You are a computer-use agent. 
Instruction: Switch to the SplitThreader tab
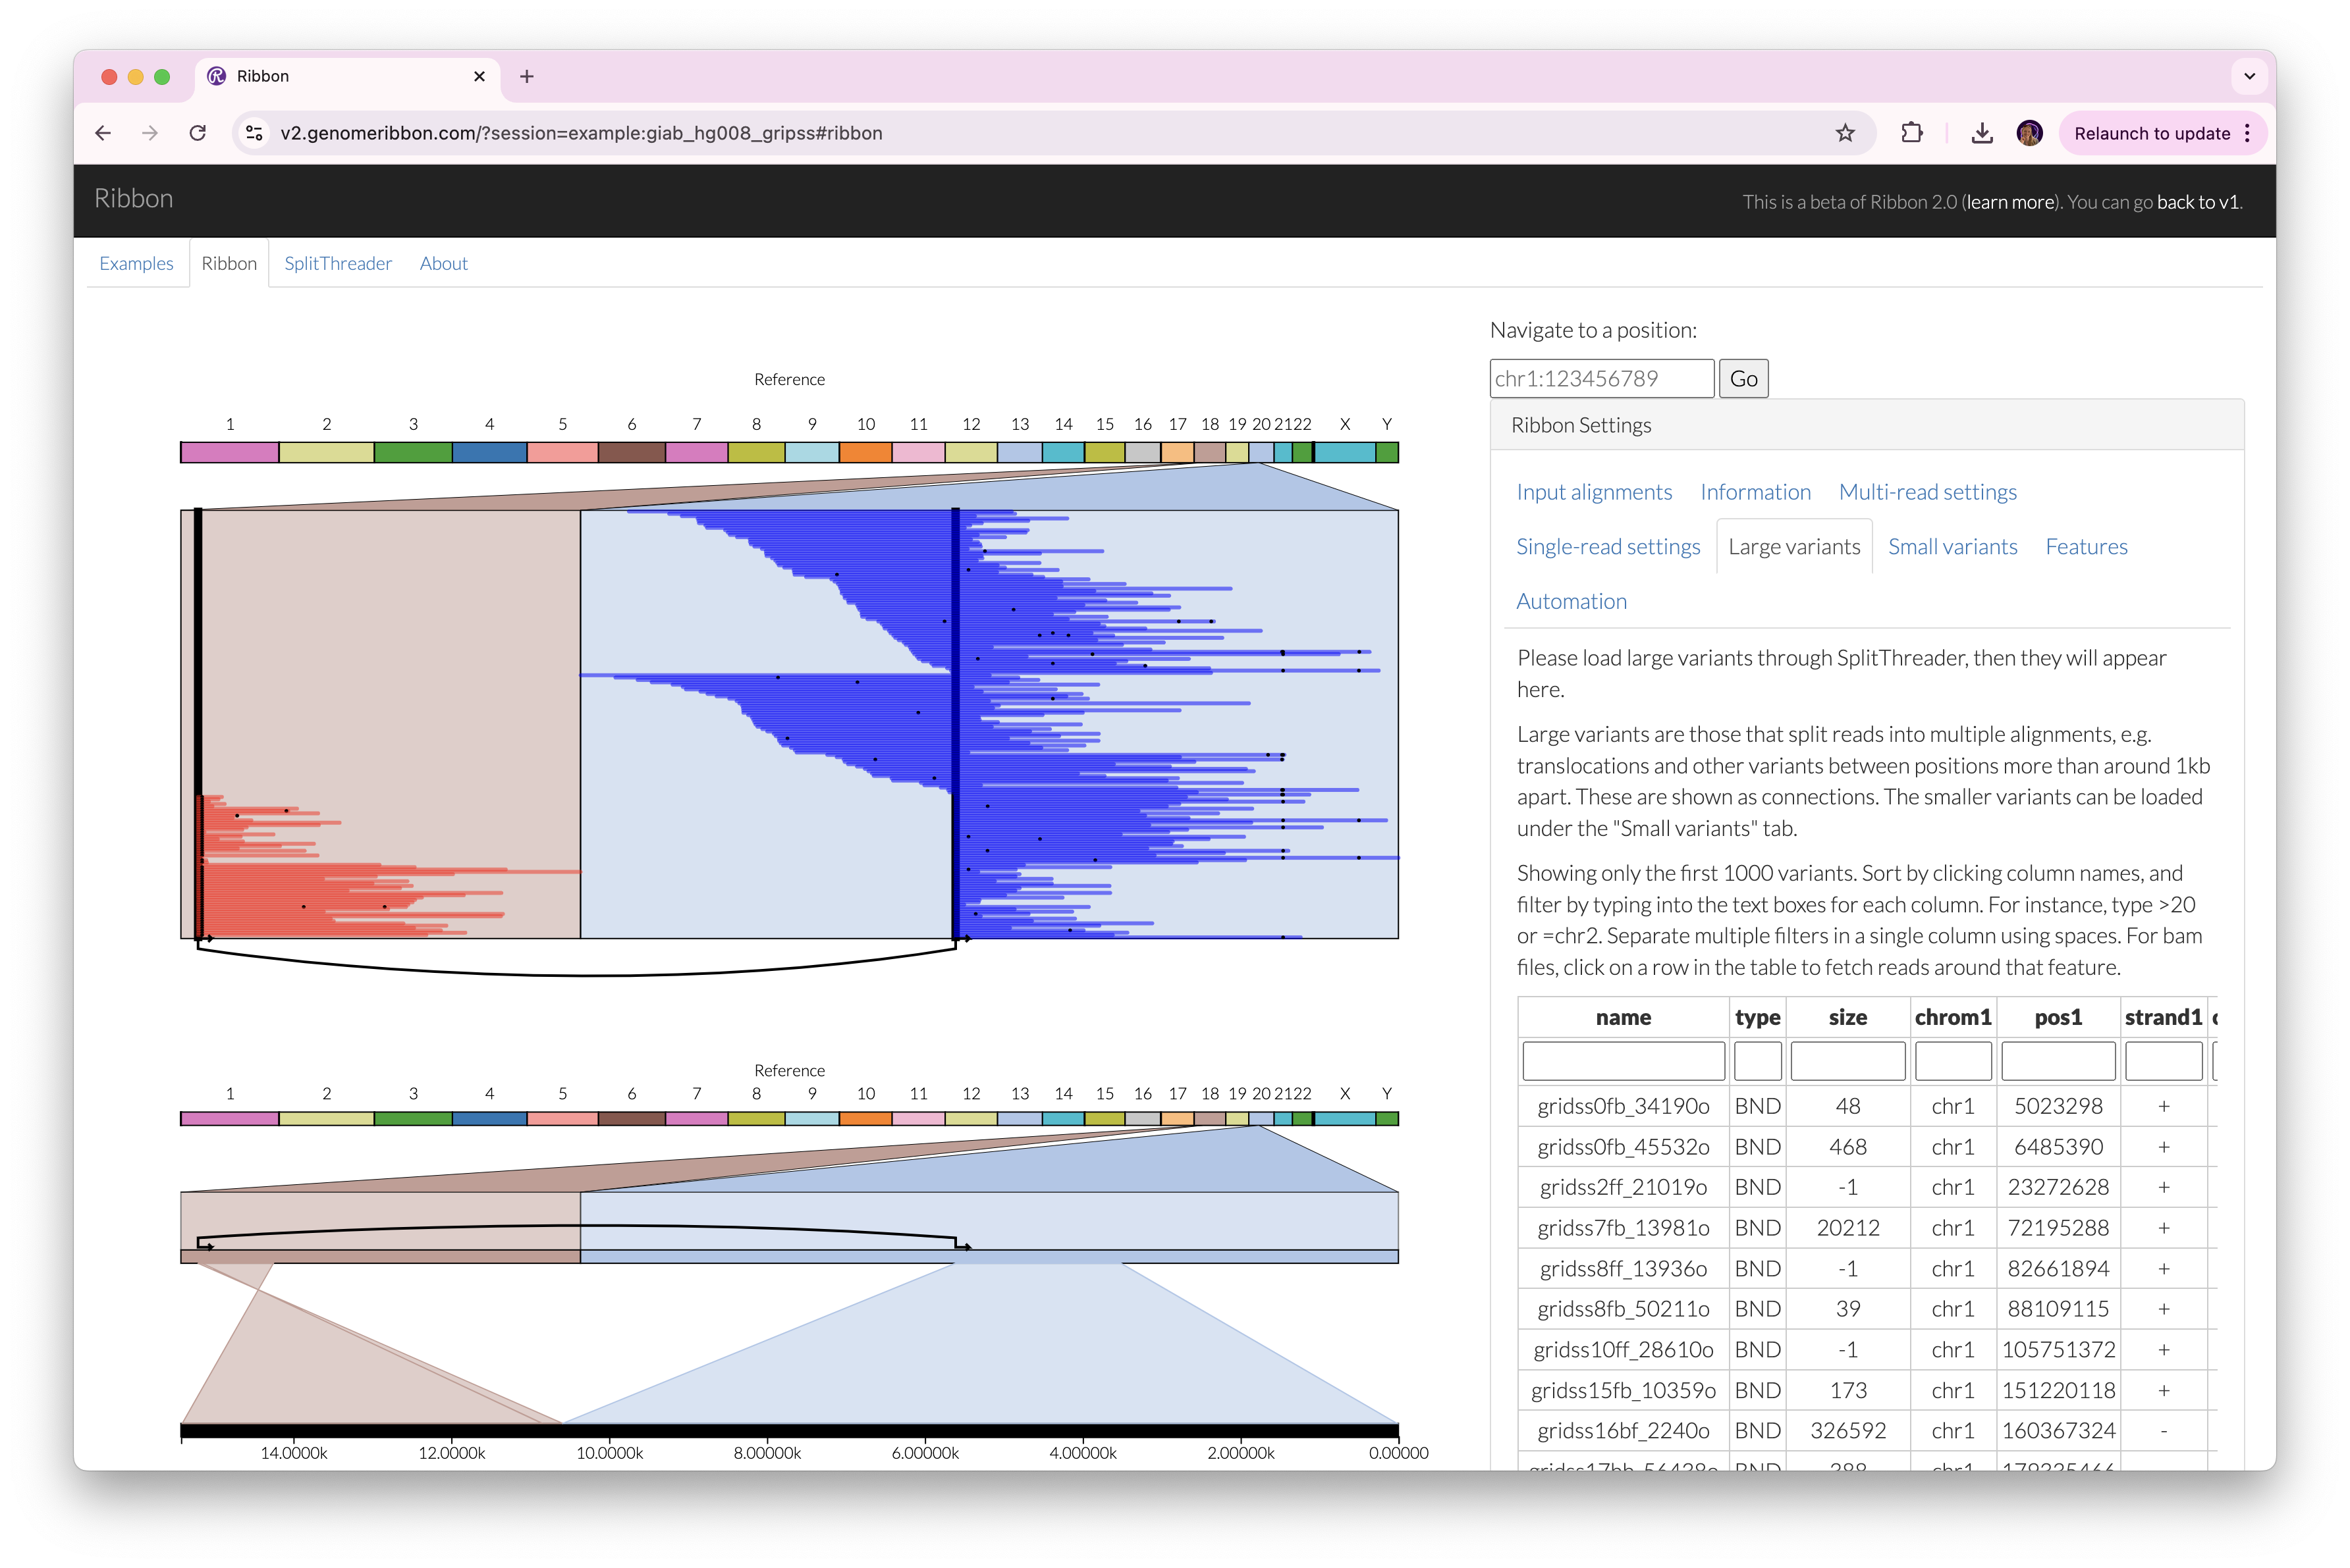tap(337, 263)
